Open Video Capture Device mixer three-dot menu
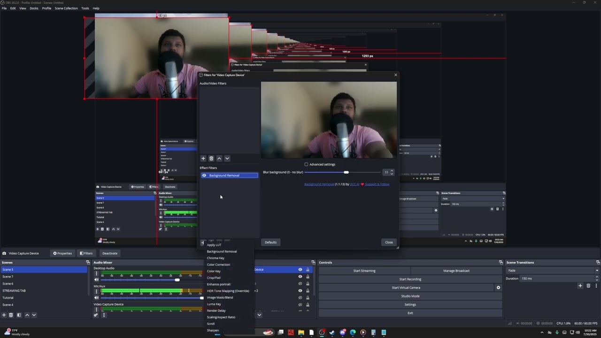The height and width of the screenshot is (338, 601). [x=96, y=309]
